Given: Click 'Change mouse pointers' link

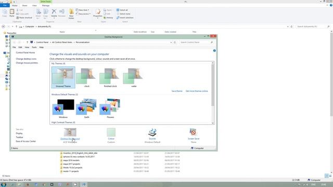Looking at the screenshot, I should pyautogui.click(x=27, y=63).
